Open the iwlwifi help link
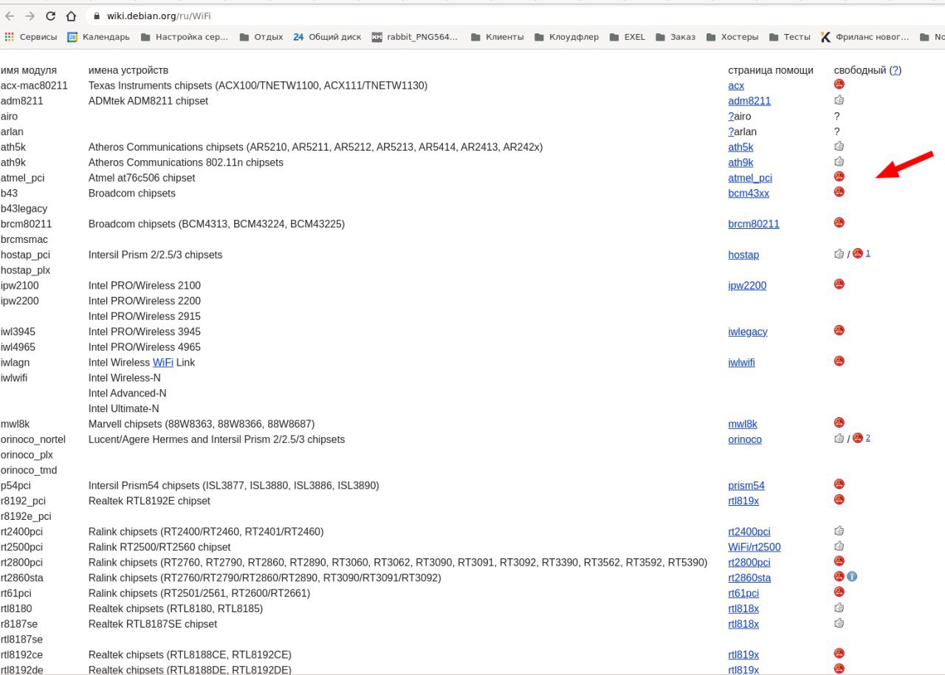Viewport: 945px width, 675px height. 741,363
